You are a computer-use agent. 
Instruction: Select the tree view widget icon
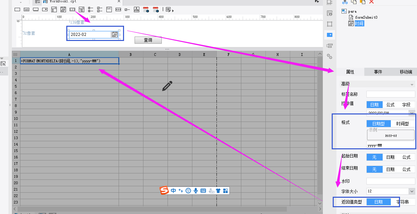point(137,9)
